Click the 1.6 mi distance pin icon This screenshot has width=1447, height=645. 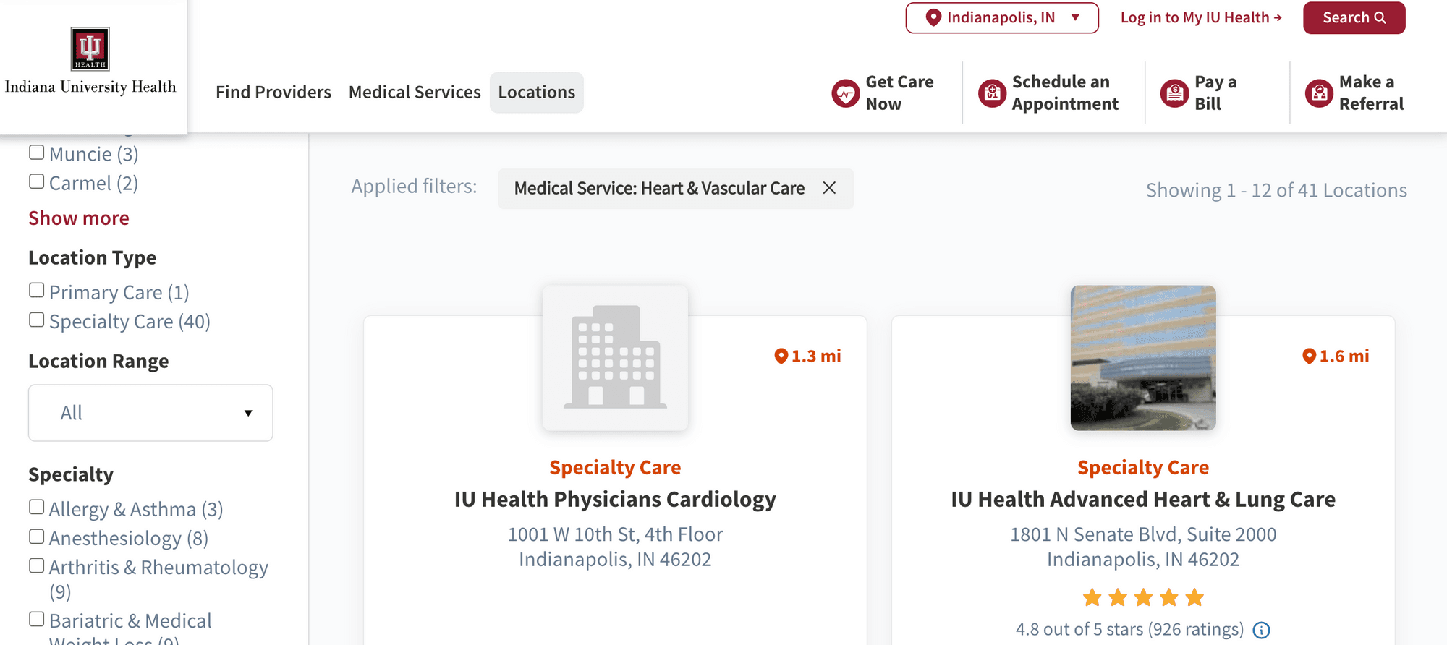click(x=1309, y=356)
